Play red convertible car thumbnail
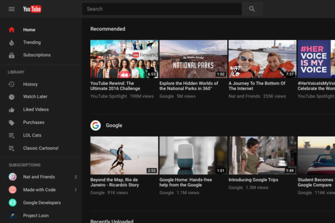Screen dimensions: 335x223 pyautogui.click(x=316, y=156)
